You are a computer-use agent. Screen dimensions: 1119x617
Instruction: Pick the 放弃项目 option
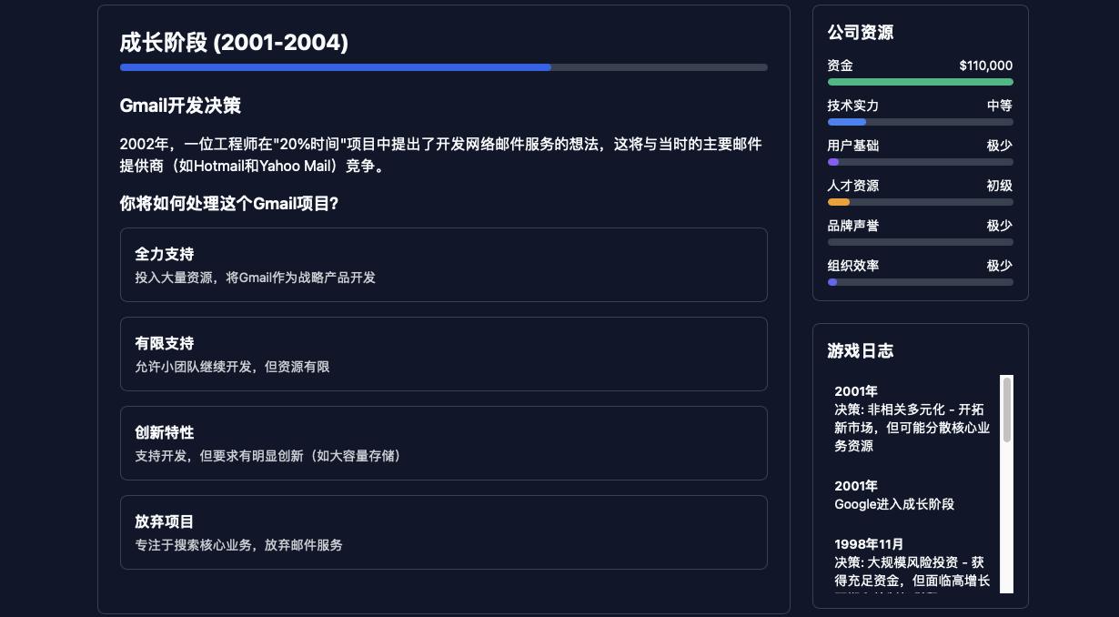click(443, 532)
